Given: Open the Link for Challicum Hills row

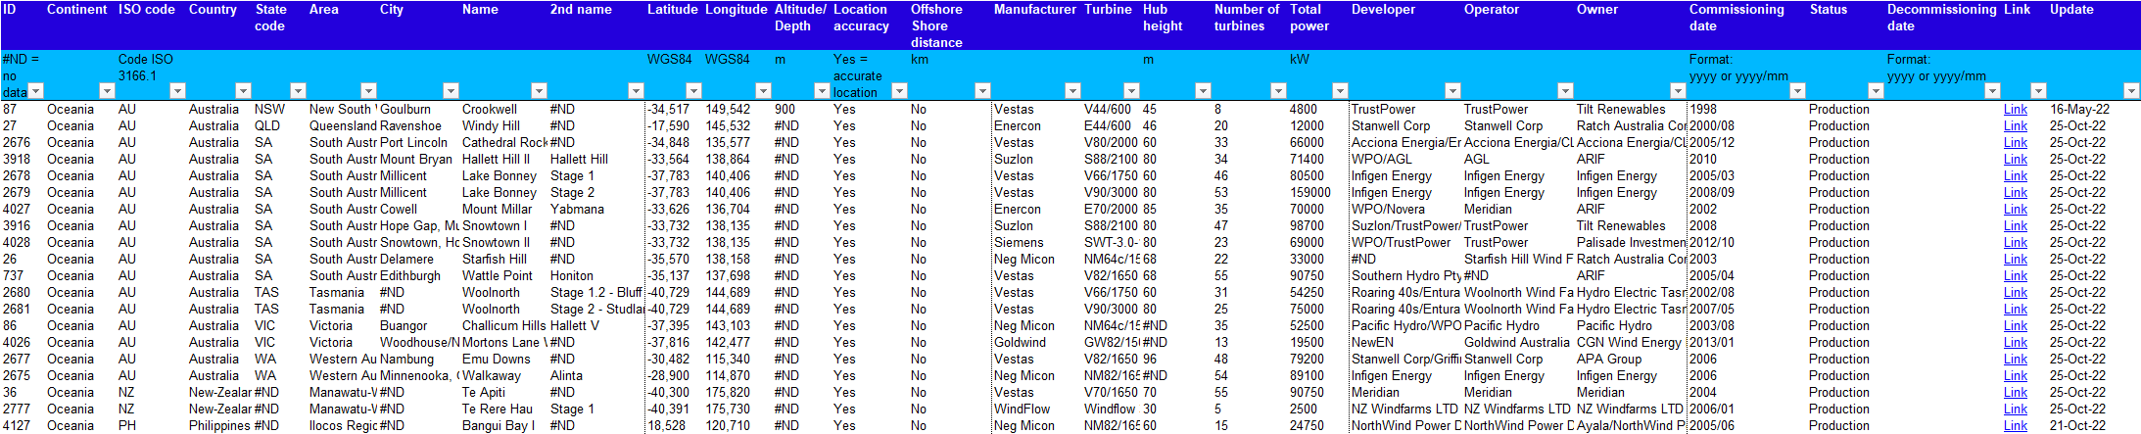Looking at the screenshot, I should point(2016,326).
